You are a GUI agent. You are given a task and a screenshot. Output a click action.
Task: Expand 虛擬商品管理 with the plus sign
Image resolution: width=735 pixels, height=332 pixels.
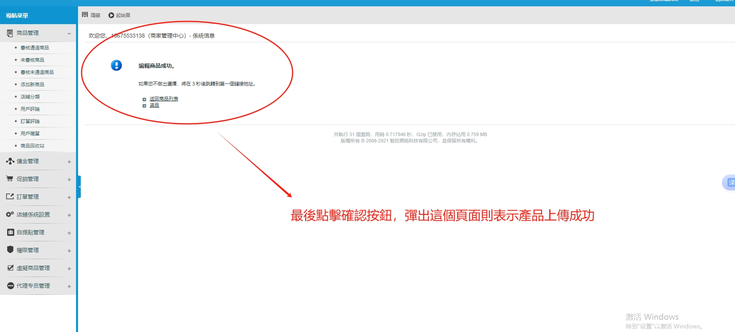69,269
